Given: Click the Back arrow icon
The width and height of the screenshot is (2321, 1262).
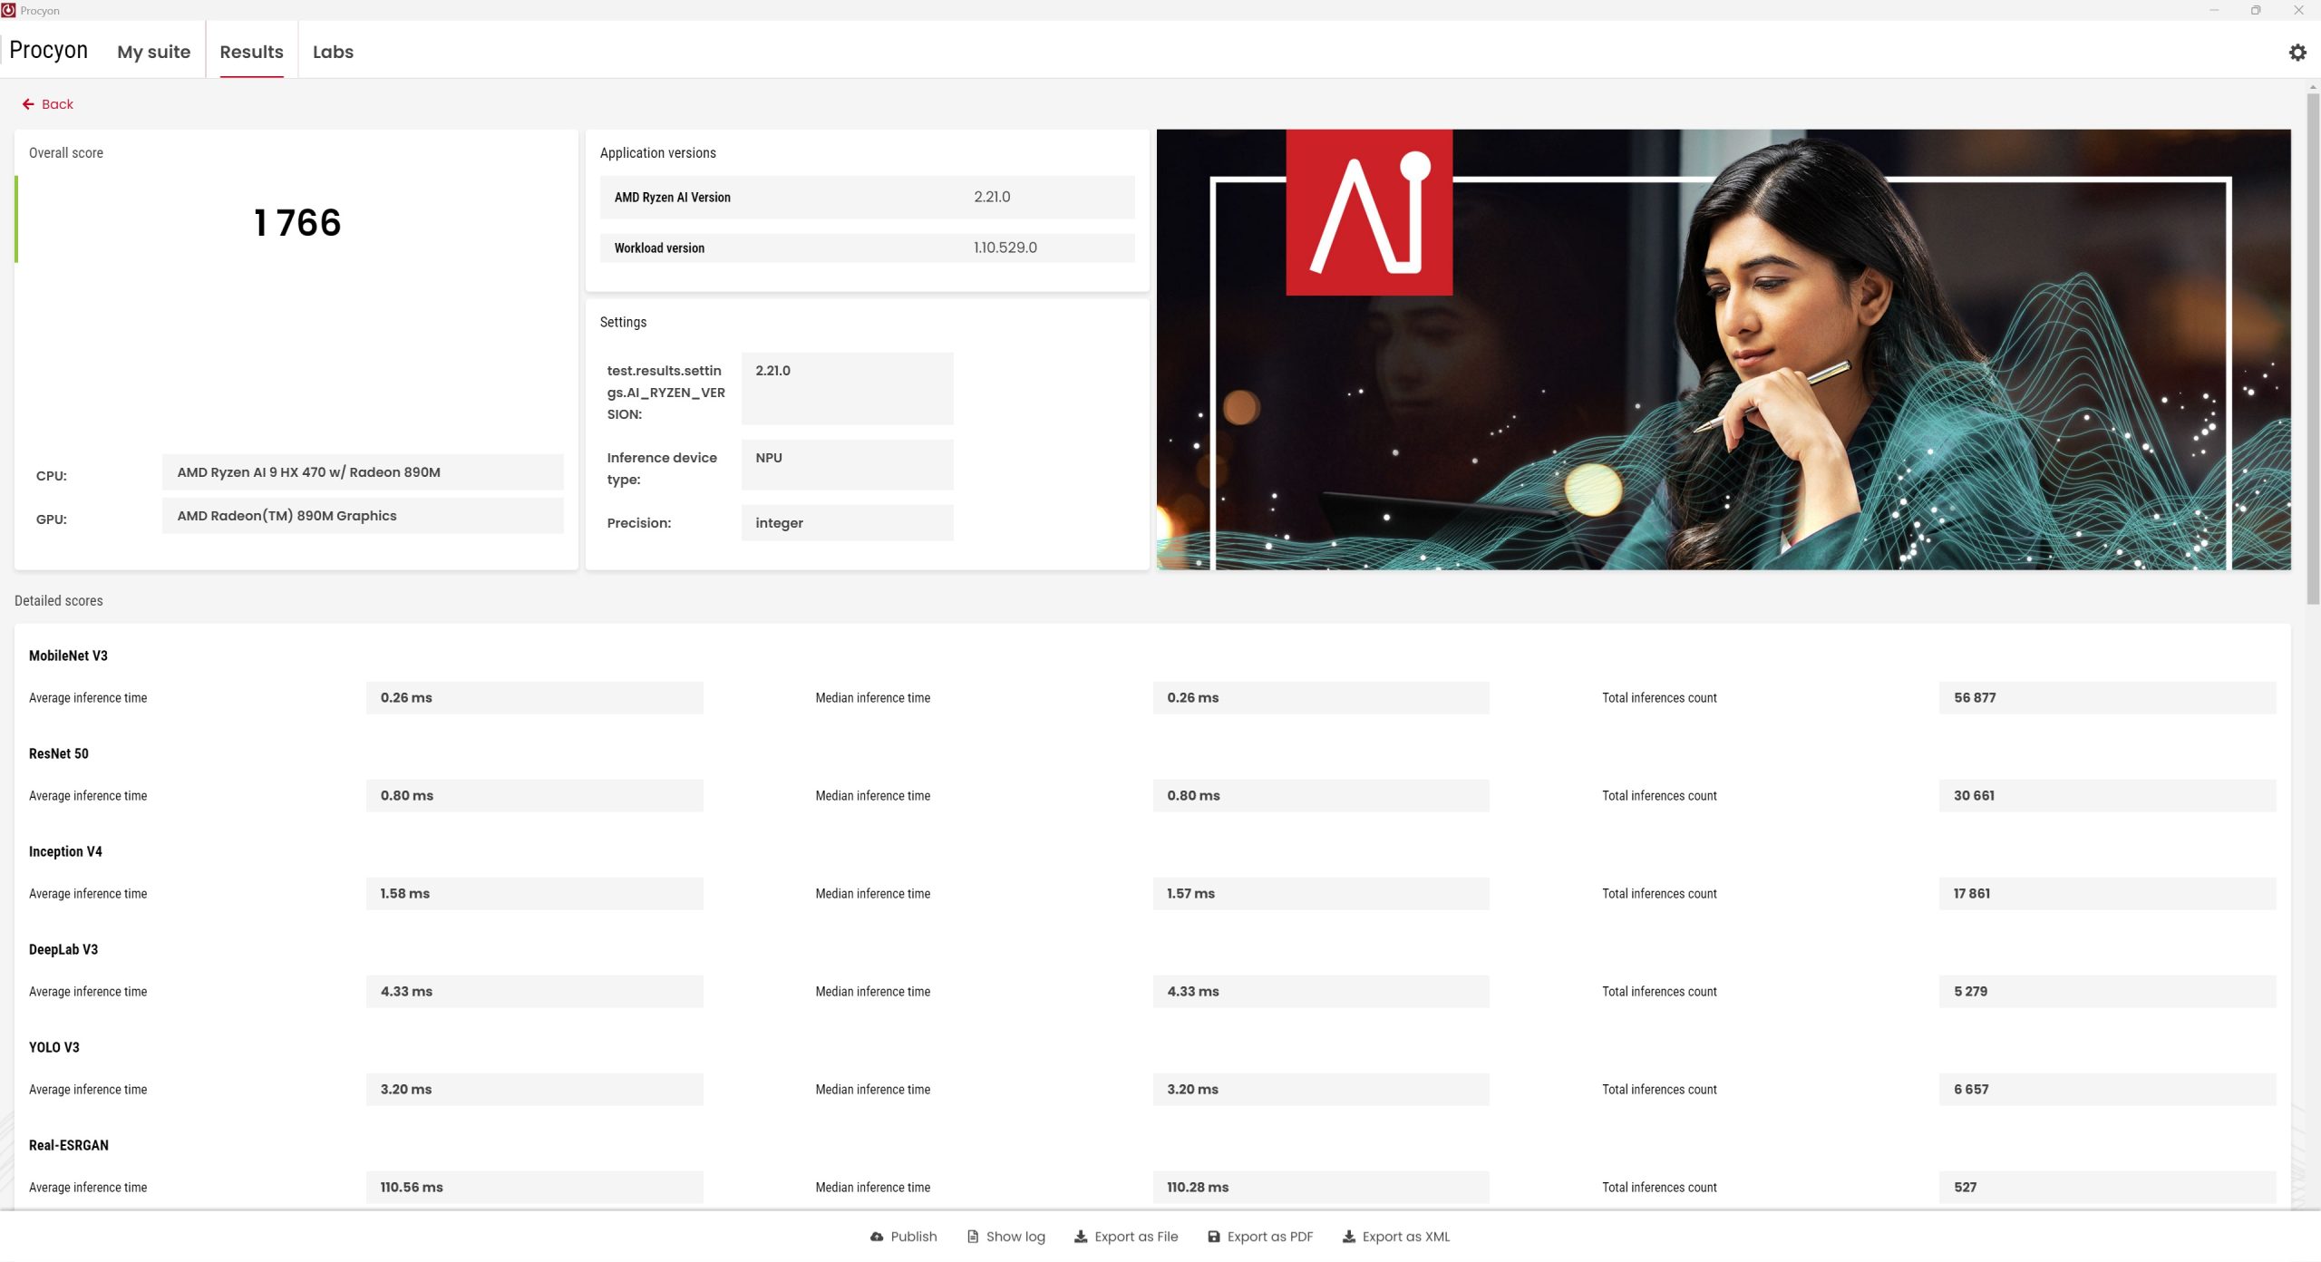Looking at the screenshot, I should tap(28, 104).
